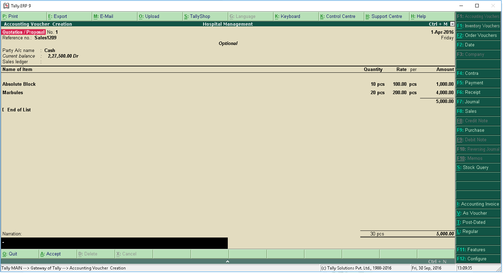
Task: Select F2: Order Vouchers
Action: click(x=478, y=35)
